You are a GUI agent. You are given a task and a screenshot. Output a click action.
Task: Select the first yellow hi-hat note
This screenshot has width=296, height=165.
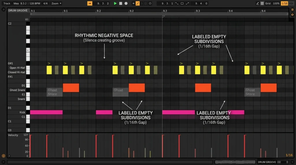tap(49, 70)
